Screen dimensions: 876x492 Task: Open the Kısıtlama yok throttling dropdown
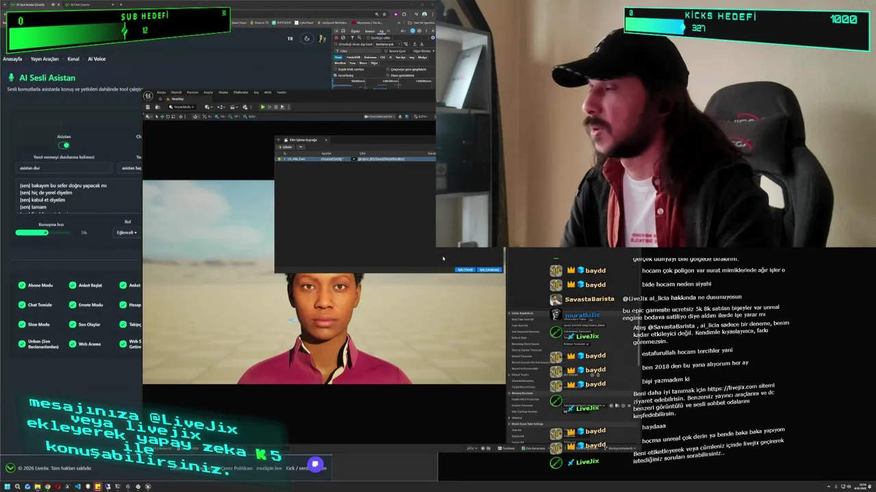388,44
